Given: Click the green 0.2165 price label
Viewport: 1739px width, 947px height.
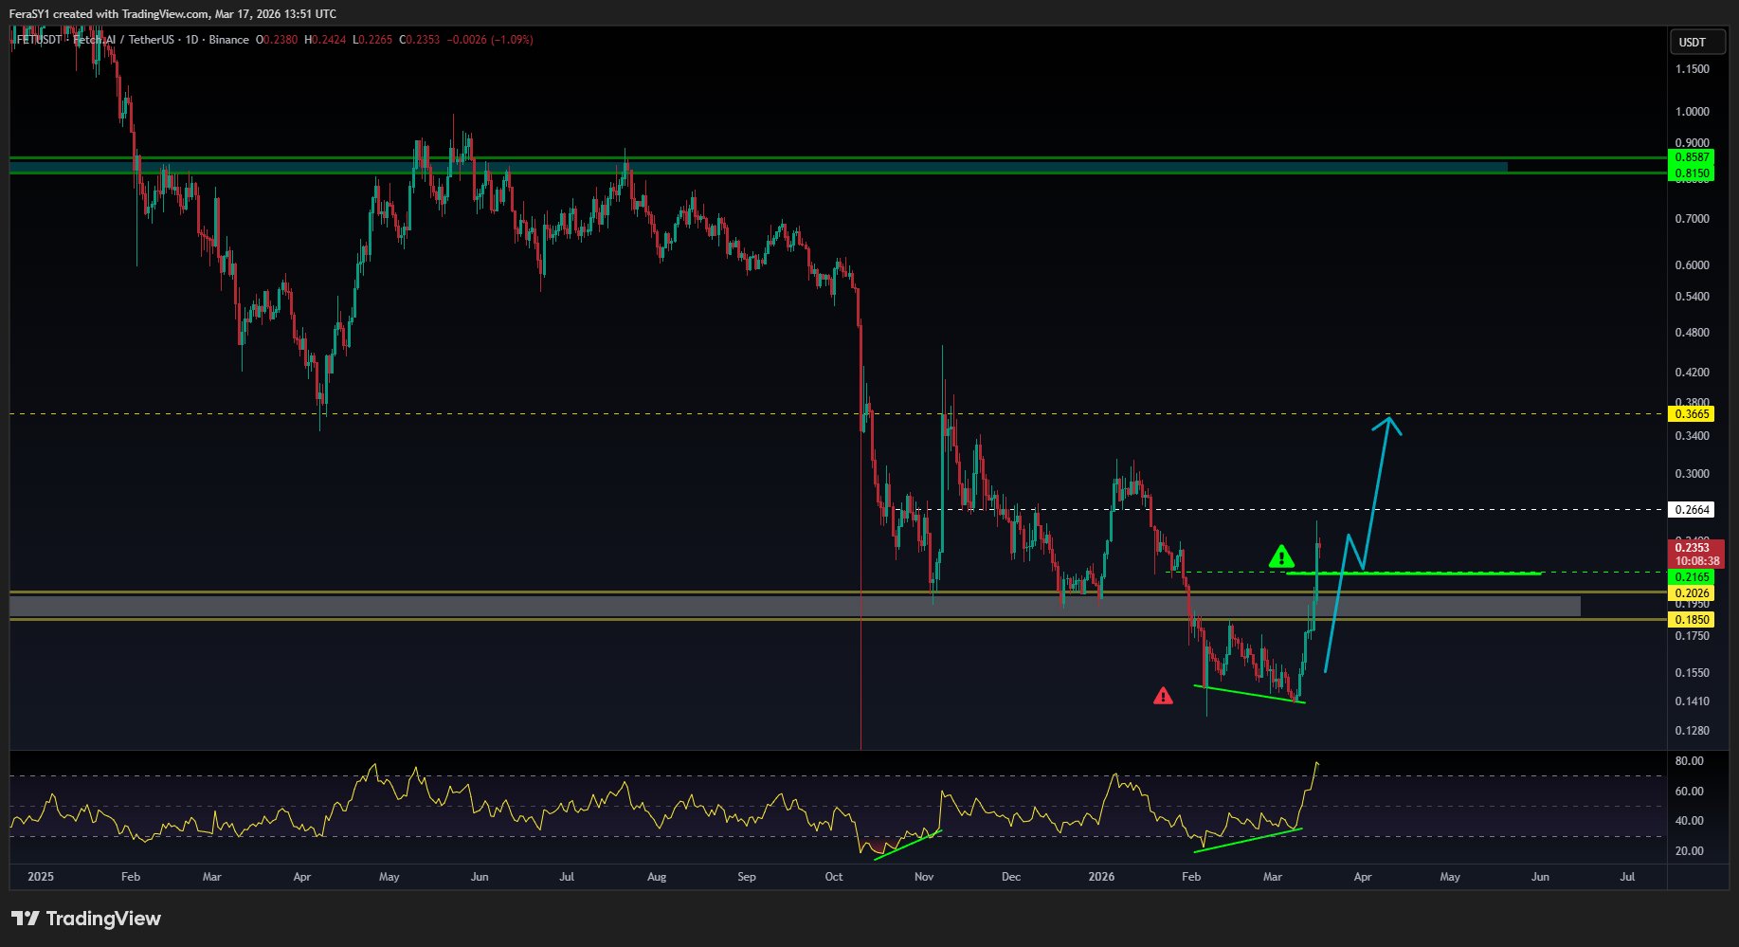Looking at the screenshot, I should point(1692,577).
